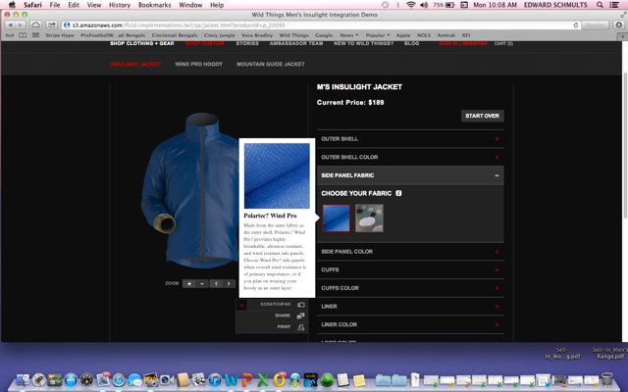This screenshot has width=628, height=392.
Task: Switch to the Wind Pro Hoody tab
Action: [x=198, y=64]
